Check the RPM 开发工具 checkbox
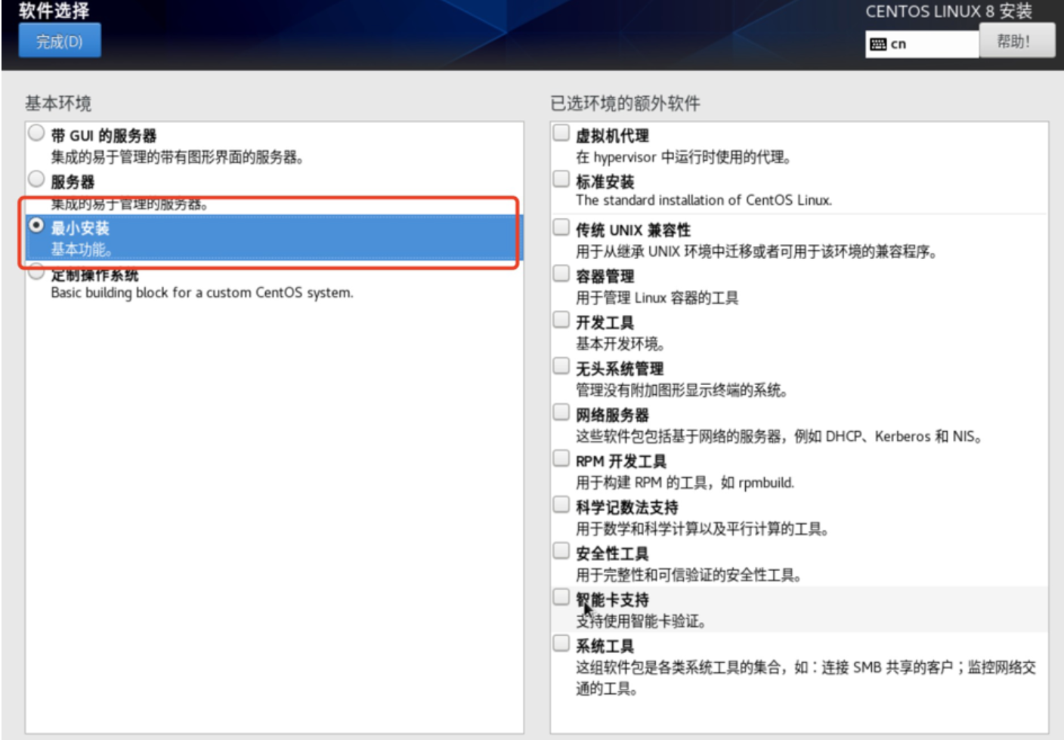This screenshot has height=740, width=1064. pos(561,458)
